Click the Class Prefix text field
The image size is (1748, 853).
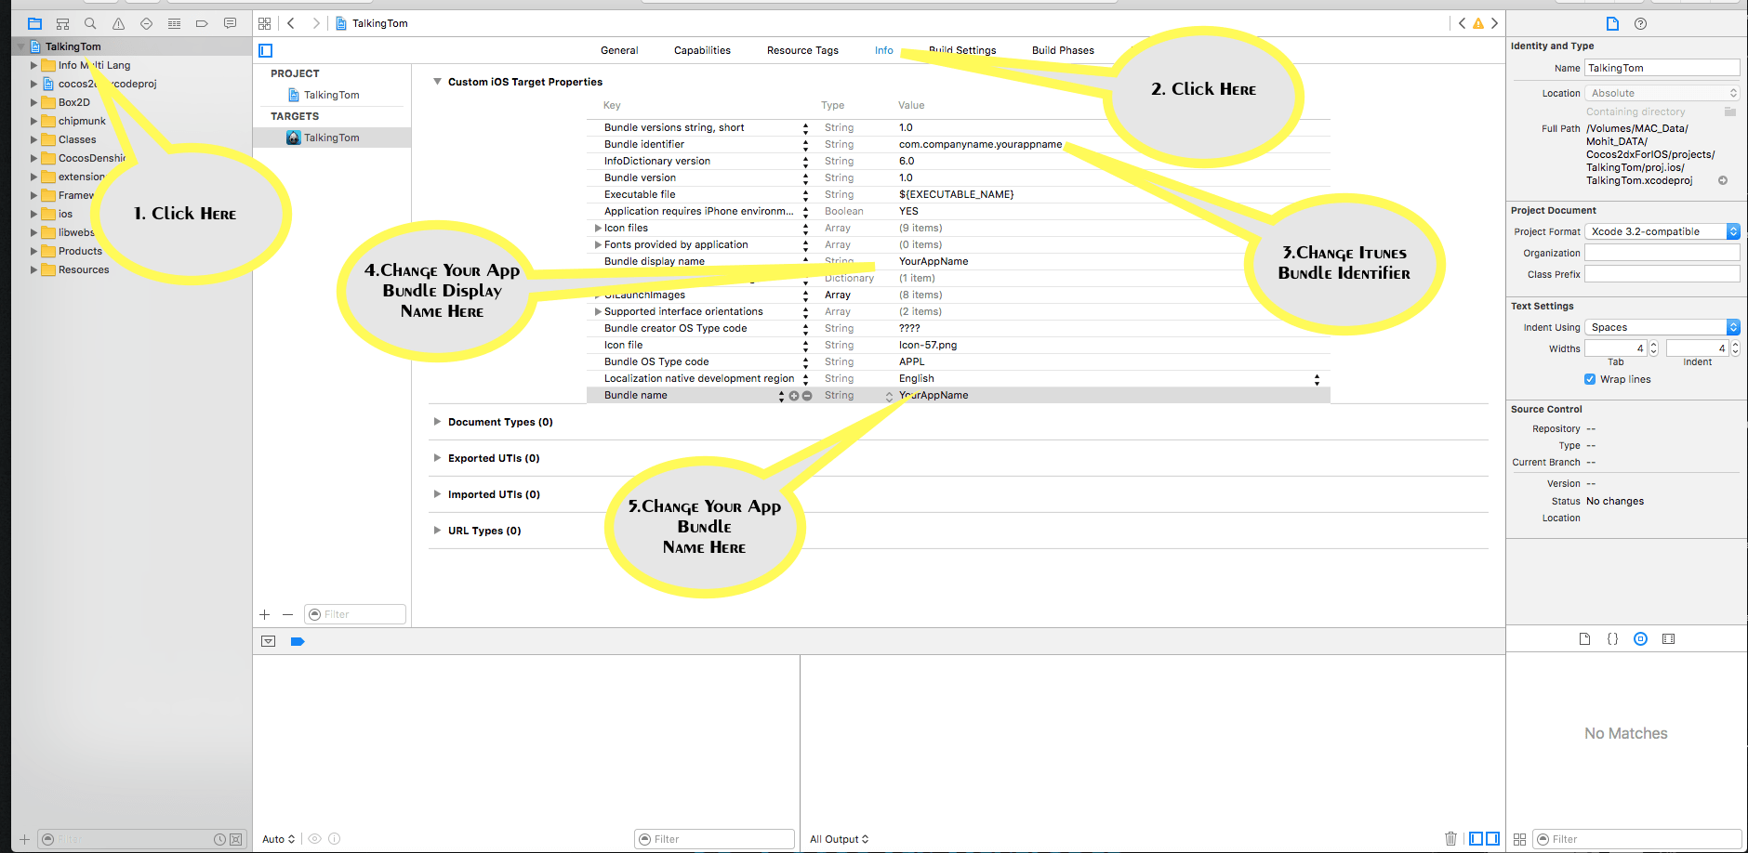click(x=1662, y=274)
